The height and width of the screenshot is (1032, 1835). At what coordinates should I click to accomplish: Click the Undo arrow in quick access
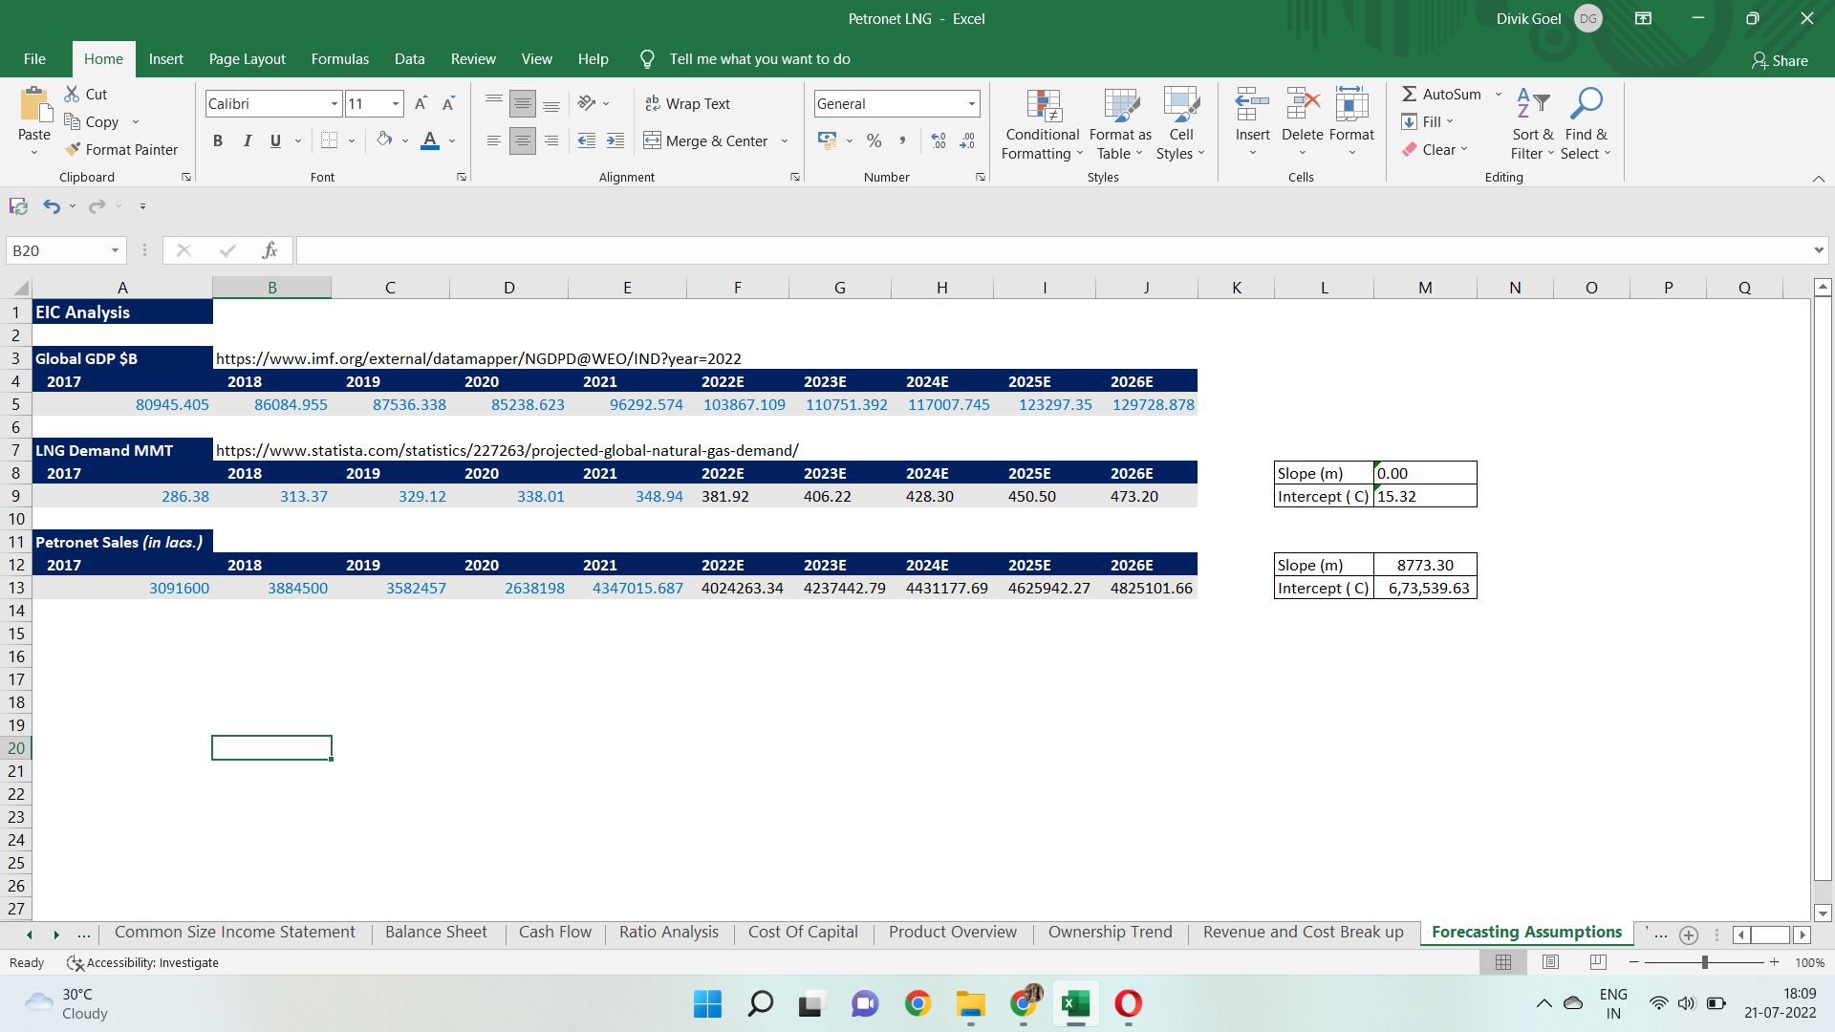tap(52, 205)
